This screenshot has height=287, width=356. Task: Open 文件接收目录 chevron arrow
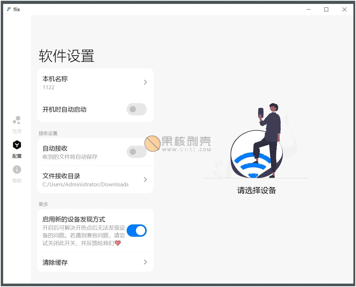point(145,180)
